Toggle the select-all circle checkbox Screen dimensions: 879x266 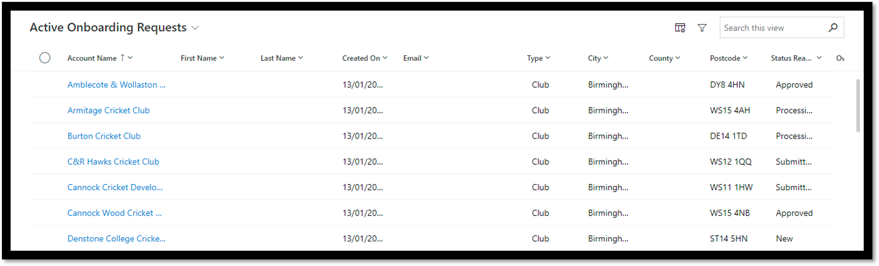[45, 58]
